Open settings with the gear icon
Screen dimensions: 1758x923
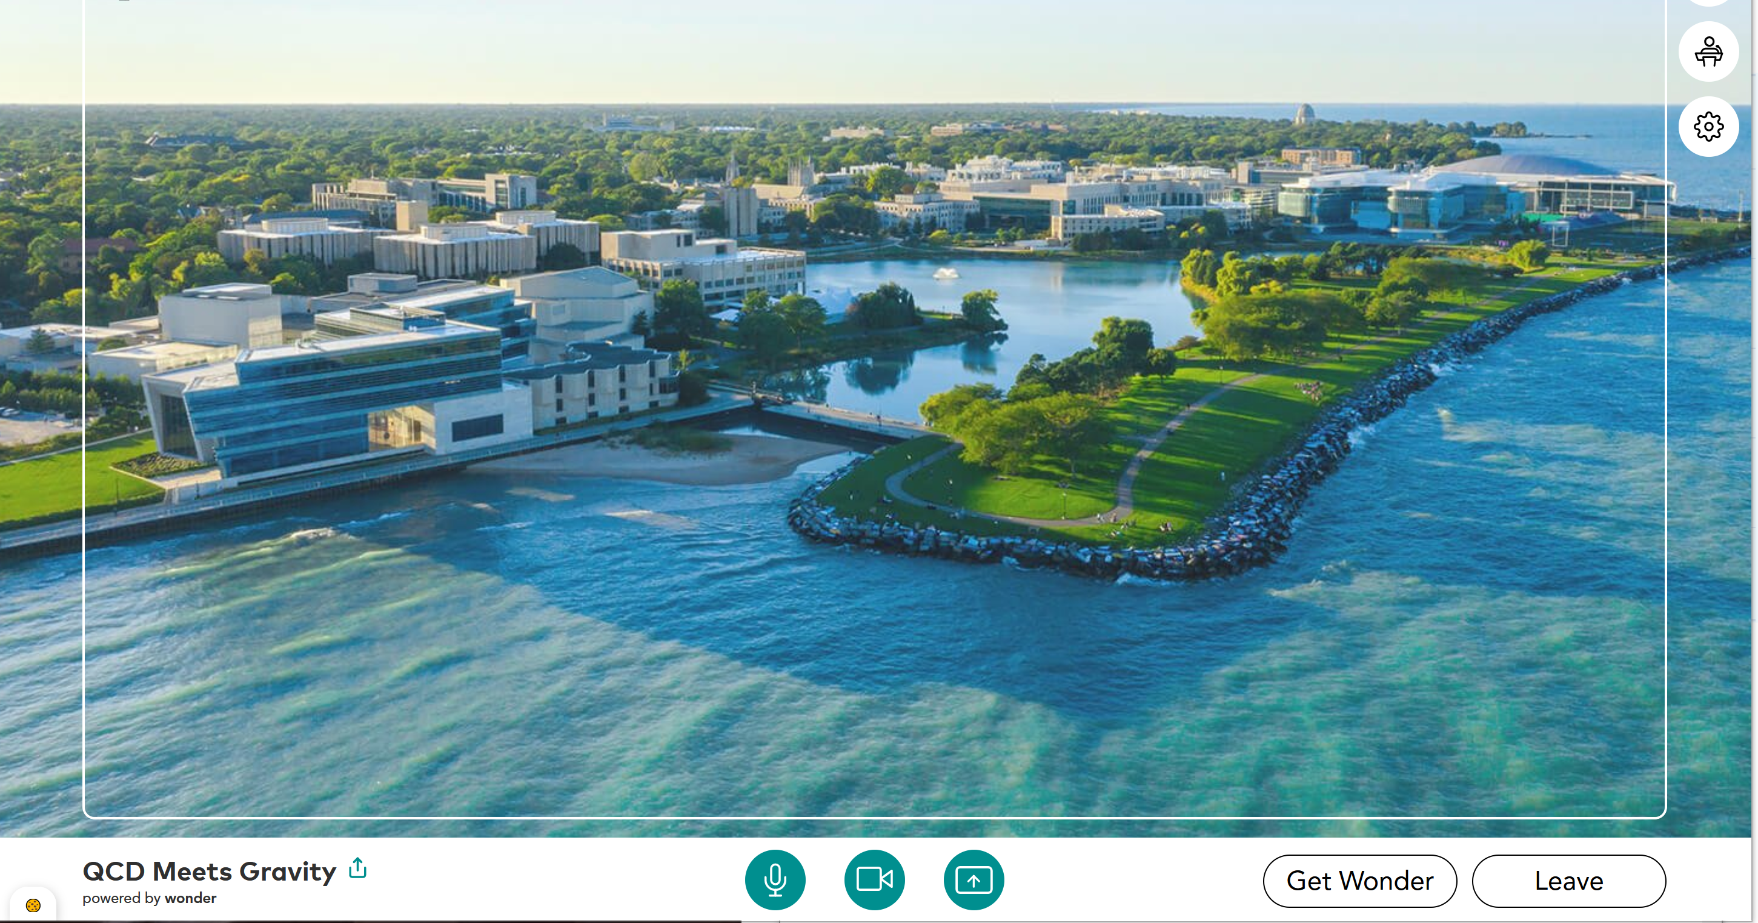pos(1708,127)
